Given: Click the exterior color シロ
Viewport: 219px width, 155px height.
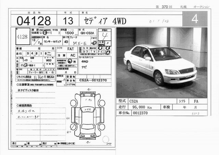Looking at the screenshot, I should (x=25, y=60).
